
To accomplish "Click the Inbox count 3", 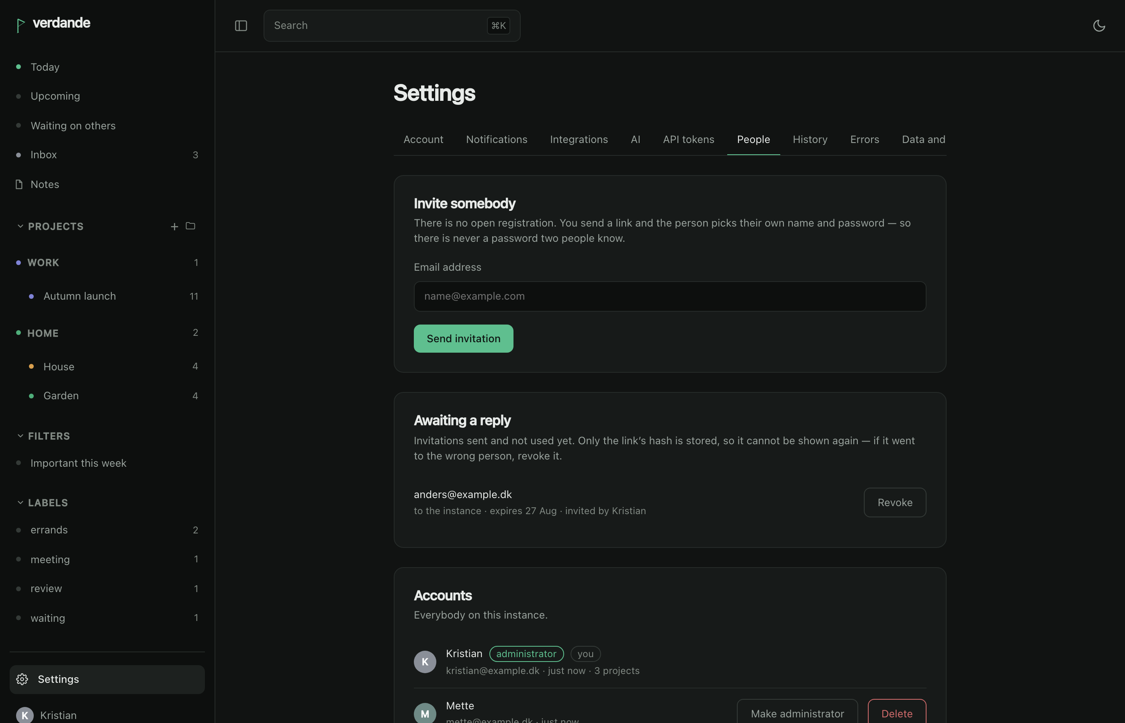I will (195, 155).
